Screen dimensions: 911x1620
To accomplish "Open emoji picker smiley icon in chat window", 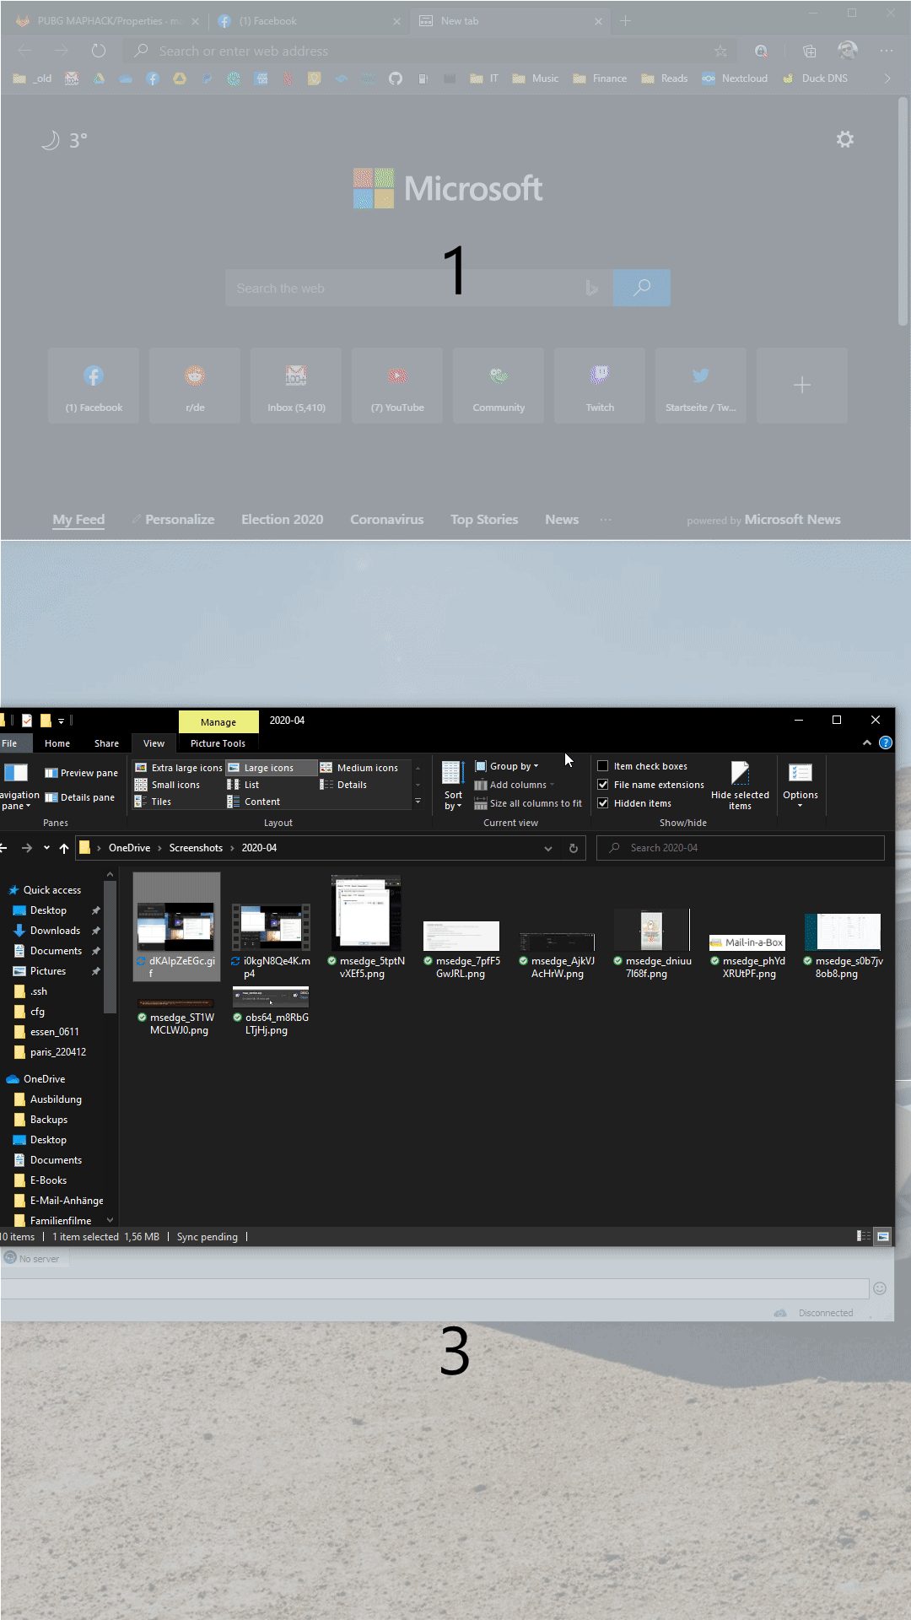I will pos(880,1288).
